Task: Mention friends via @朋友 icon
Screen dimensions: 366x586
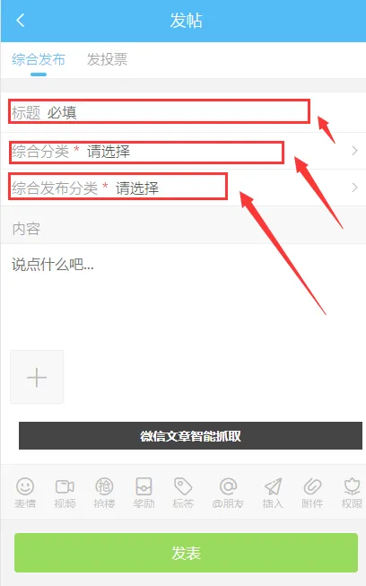Action: [228, 493]
